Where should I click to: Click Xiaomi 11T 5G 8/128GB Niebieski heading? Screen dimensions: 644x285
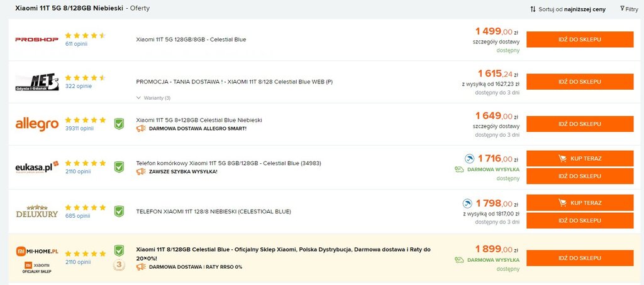[x=69, y=8]
